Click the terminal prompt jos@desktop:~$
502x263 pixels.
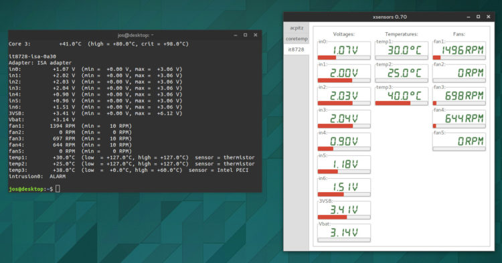point(31,189)
